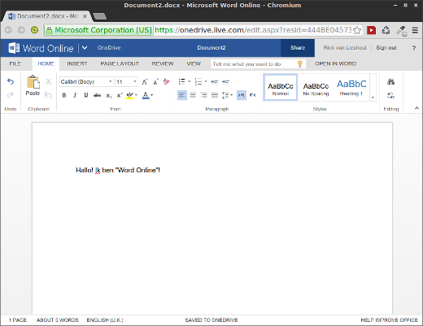Click the Undo arrow icon
The image size is (423, 326).
pyautogui.click(x=11, y=81)
